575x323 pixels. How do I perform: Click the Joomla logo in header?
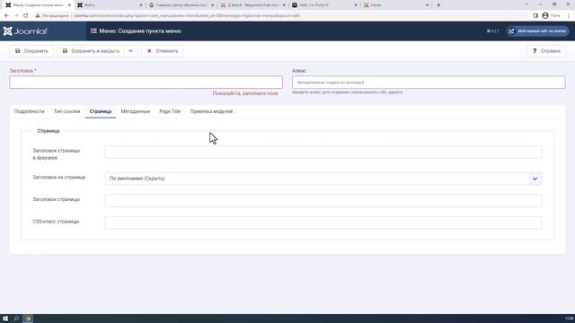(26, 31)
